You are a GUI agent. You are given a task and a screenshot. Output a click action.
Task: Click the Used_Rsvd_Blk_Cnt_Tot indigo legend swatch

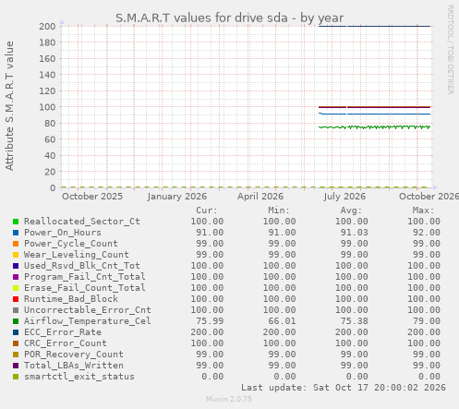coord(16,266)
